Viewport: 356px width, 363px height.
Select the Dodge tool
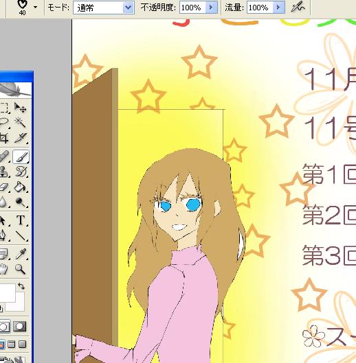click(x=21, y=202)
